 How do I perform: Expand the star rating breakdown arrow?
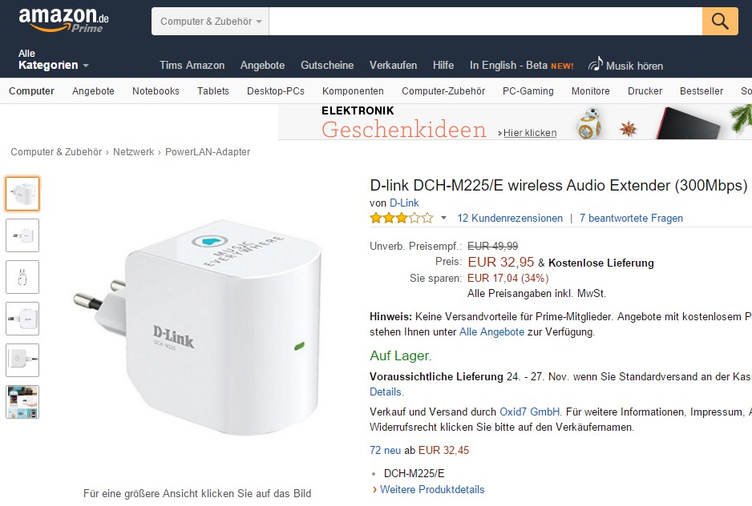443,218
